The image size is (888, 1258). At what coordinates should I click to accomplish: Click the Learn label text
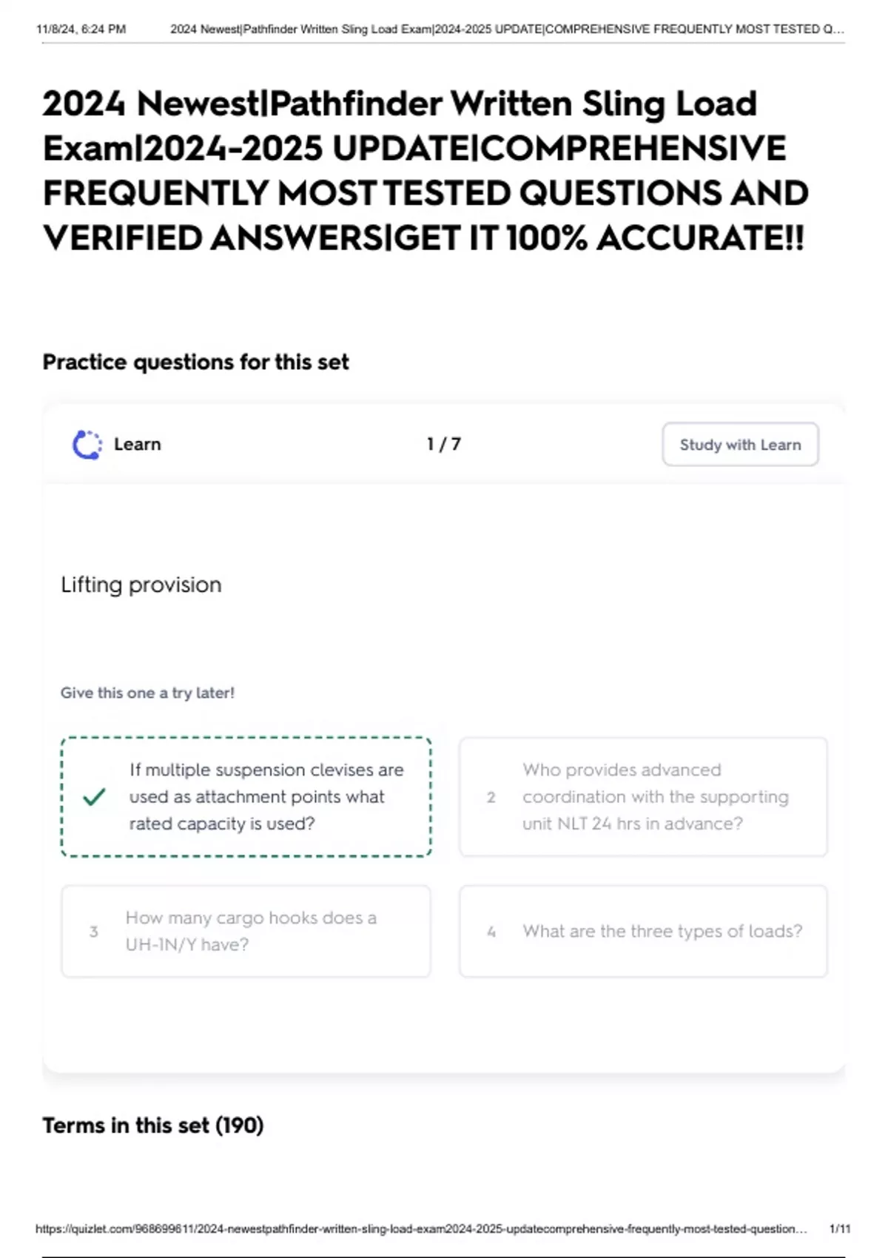tap(138, 444)
